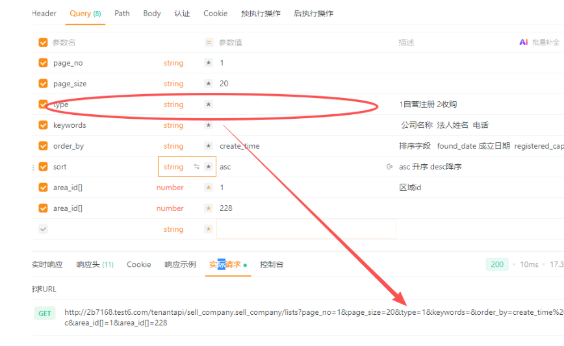This screenshot has height=346, width=564.
Task: Switch to the Cookie request tab
Action: [x=216, y=14]
